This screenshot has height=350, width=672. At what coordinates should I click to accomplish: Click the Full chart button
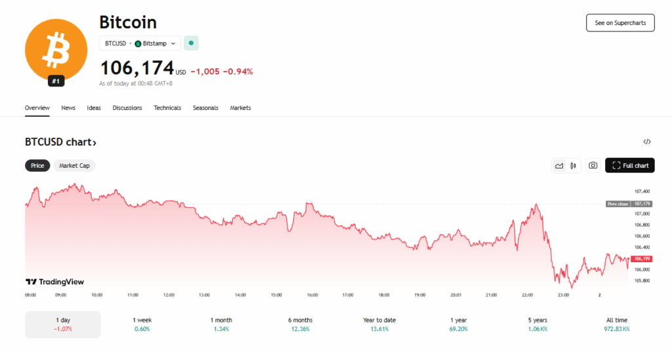[x=630, y=166]
